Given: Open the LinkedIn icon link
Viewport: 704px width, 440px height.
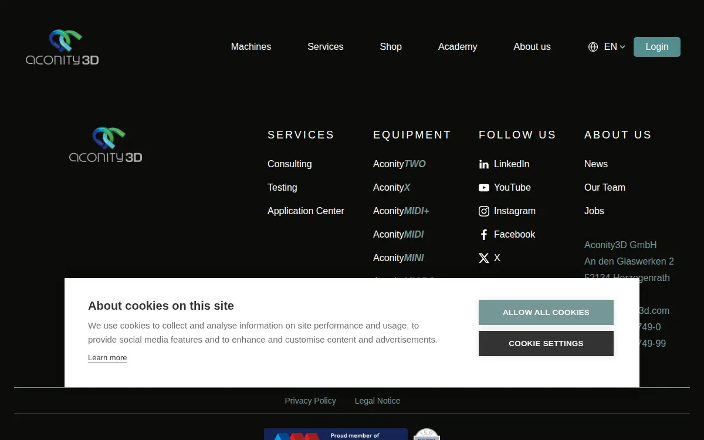Looking at the screenshot, I should [x=484, y=164].
